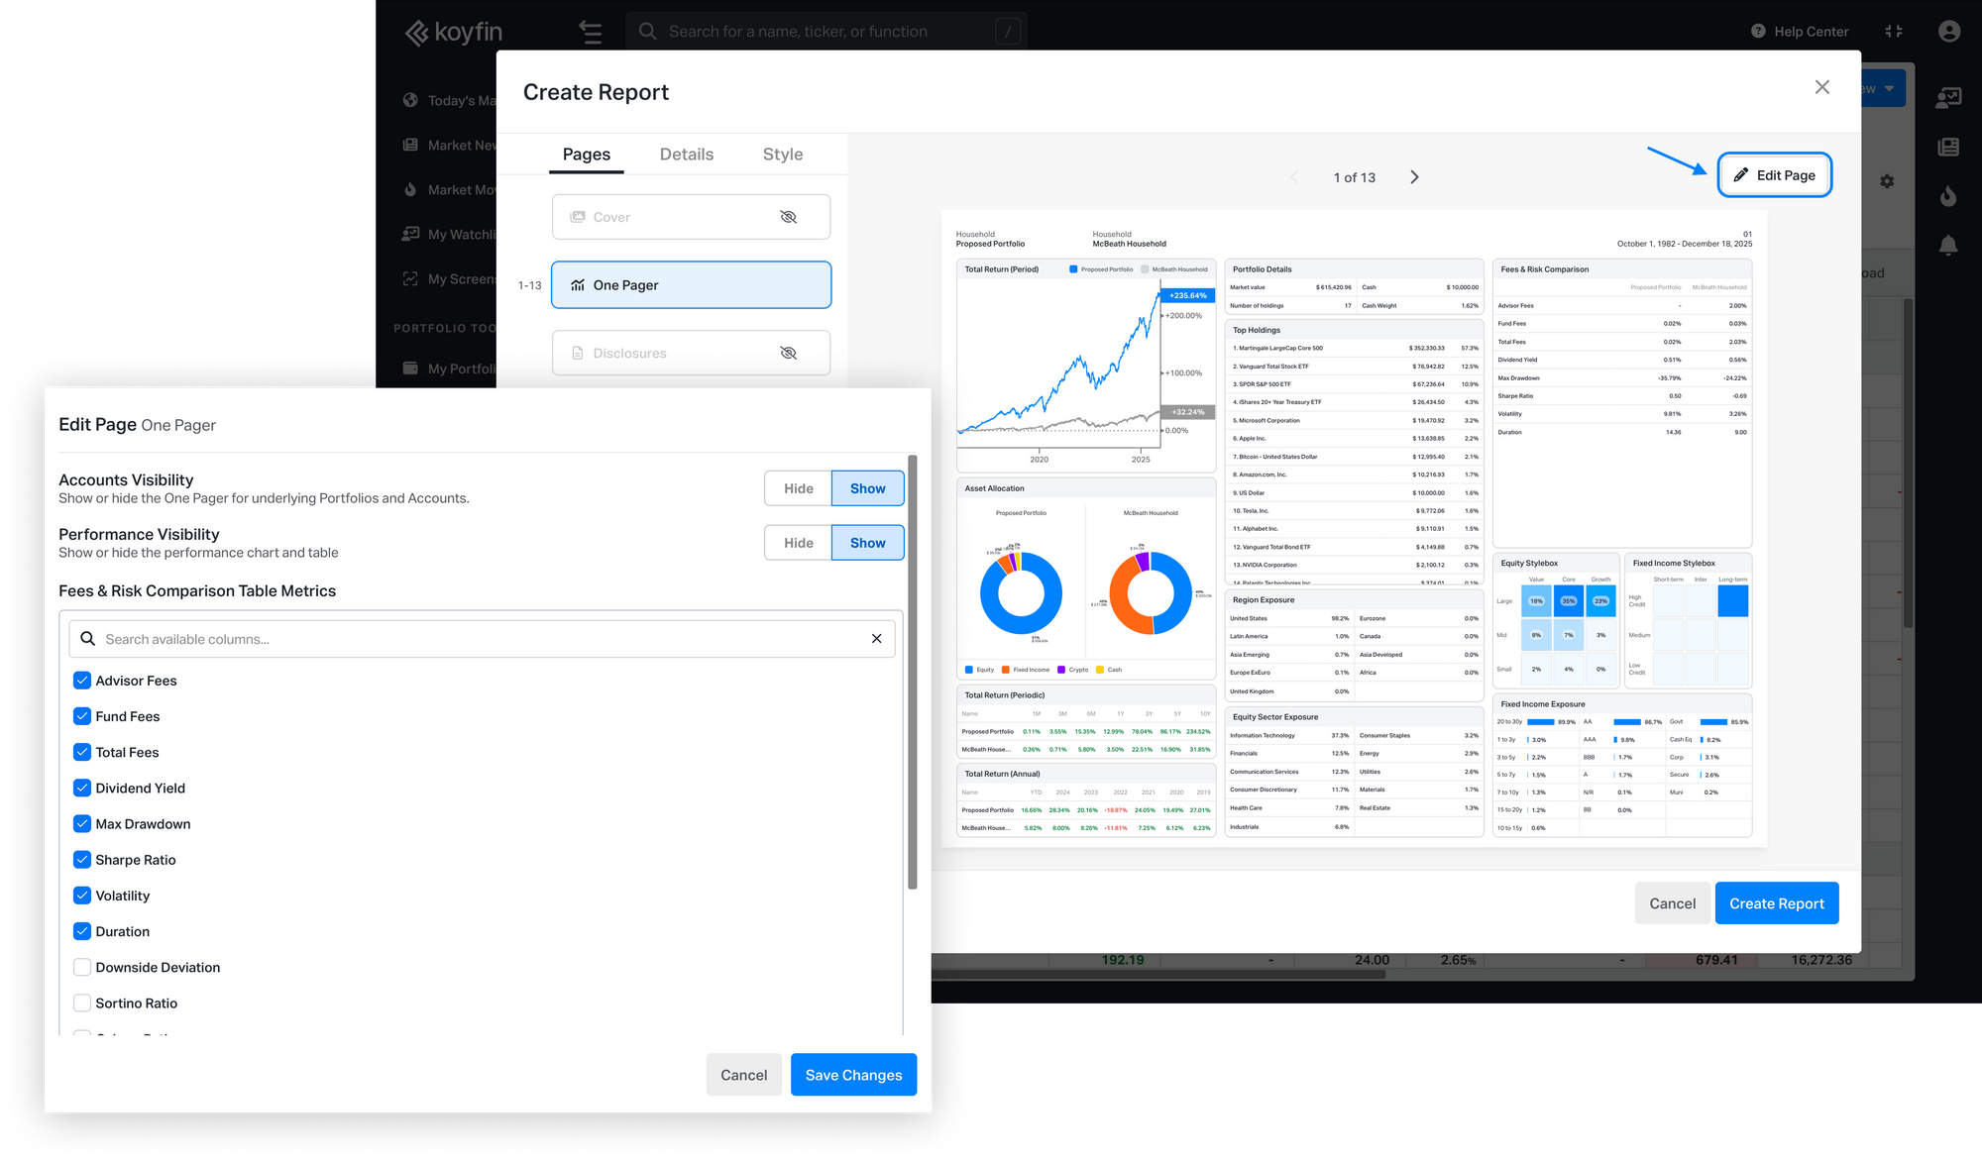Viewport: 1982px width, 1162px height.
Task: Go to next page with right chevron
Action: (x=1414, y=177)
